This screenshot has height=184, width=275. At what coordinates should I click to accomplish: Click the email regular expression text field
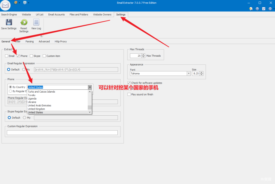(76, 70)
